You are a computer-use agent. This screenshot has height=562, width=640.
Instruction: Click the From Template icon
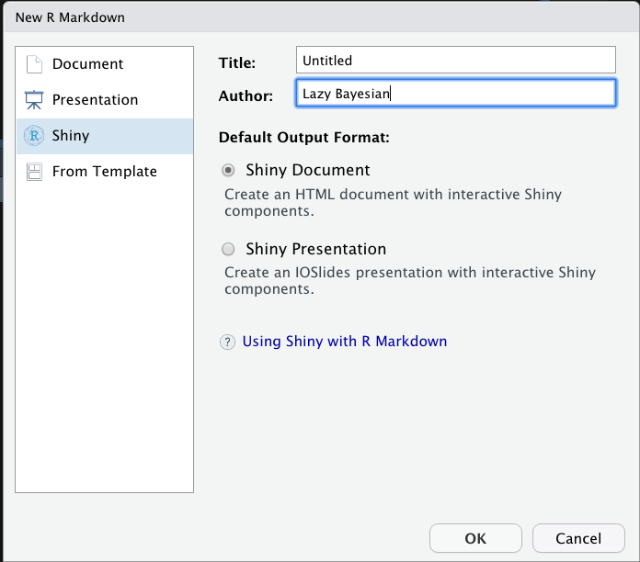[x=34, y=172]
